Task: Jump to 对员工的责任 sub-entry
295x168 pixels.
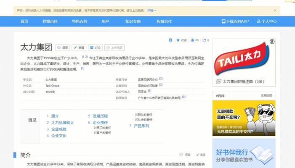Action: point(102,128)
